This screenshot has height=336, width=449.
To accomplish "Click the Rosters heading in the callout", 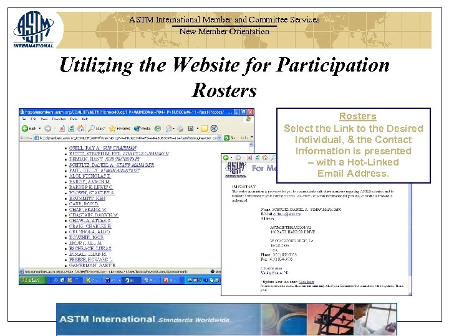I will (358, 116).
